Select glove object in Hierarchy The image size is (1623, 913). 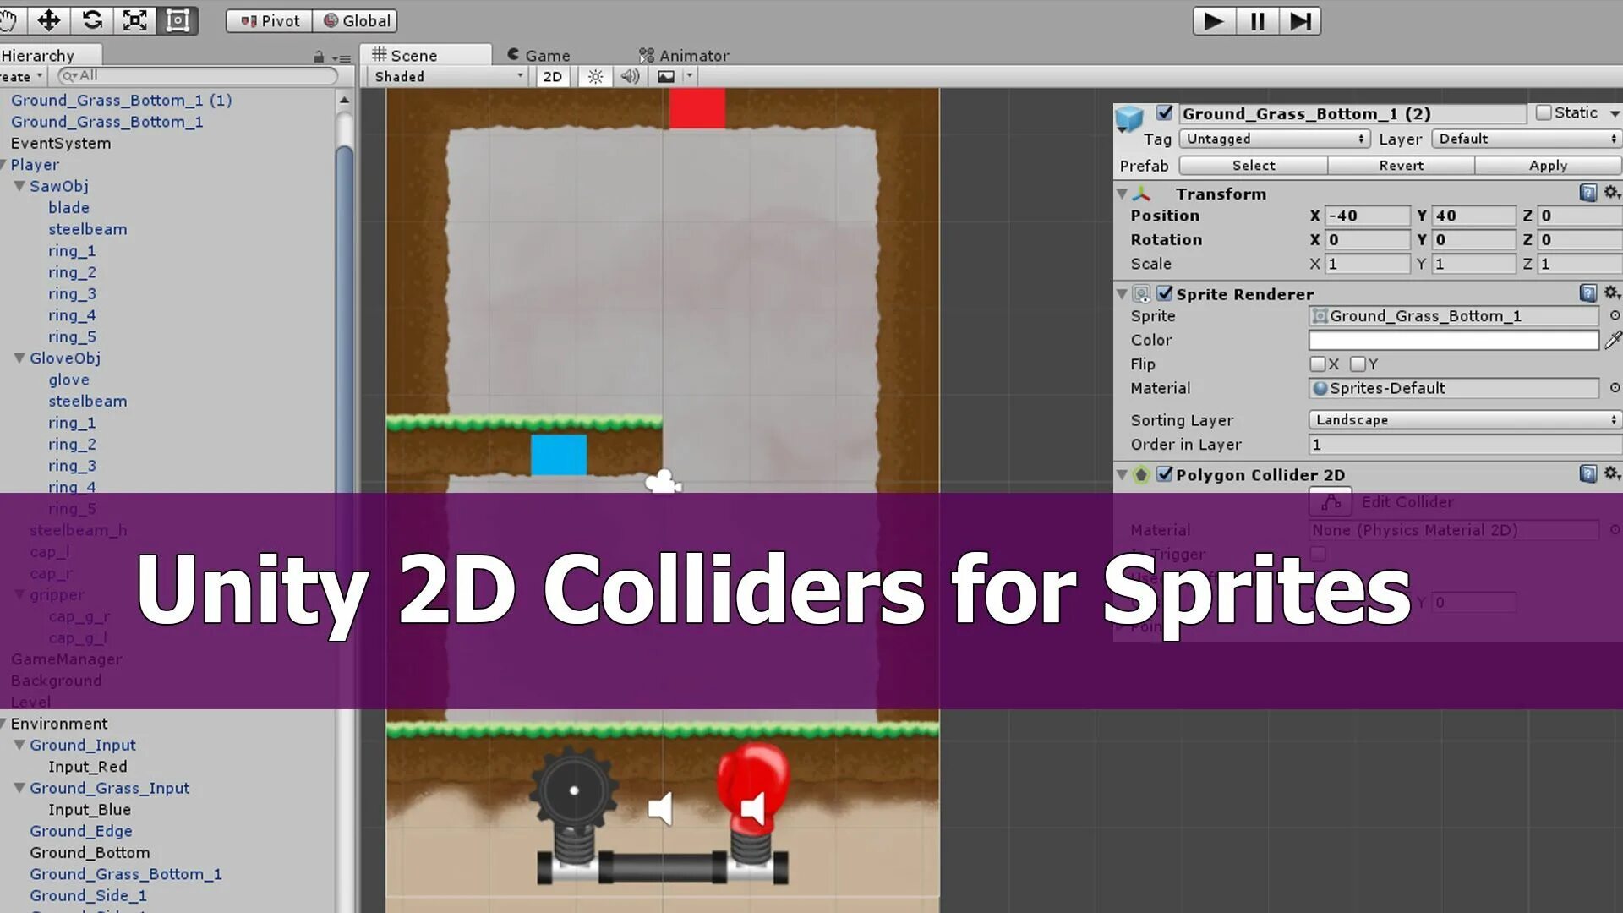(68, 380)
